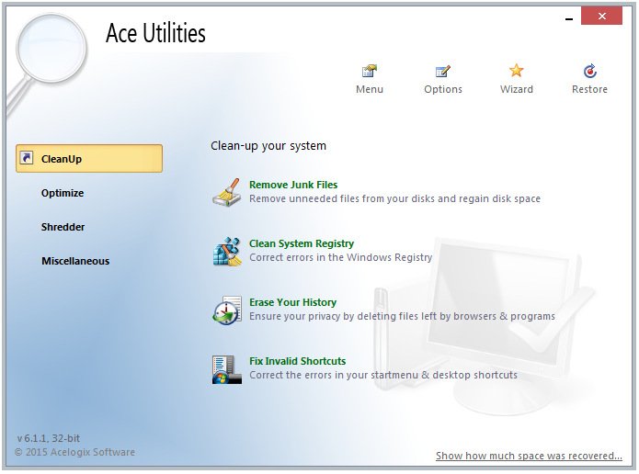This screenshot has width=639, height=474.
Task: Open the Remove Junk Files link
Action: click(293, 185)
